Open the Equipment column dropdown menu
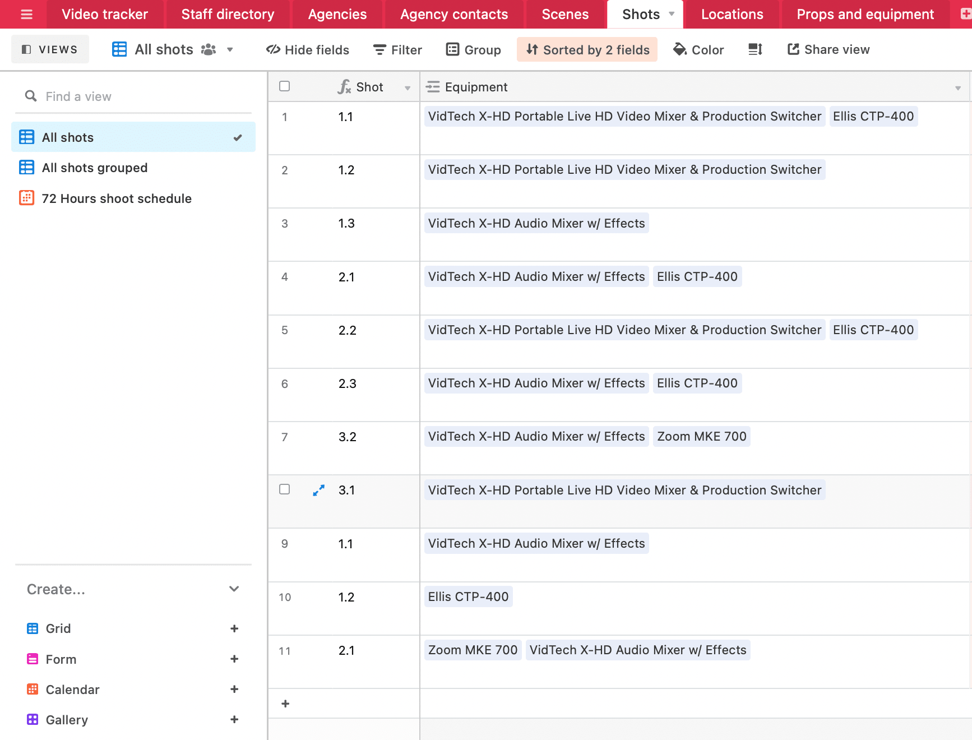 click(x=958, y=88)
